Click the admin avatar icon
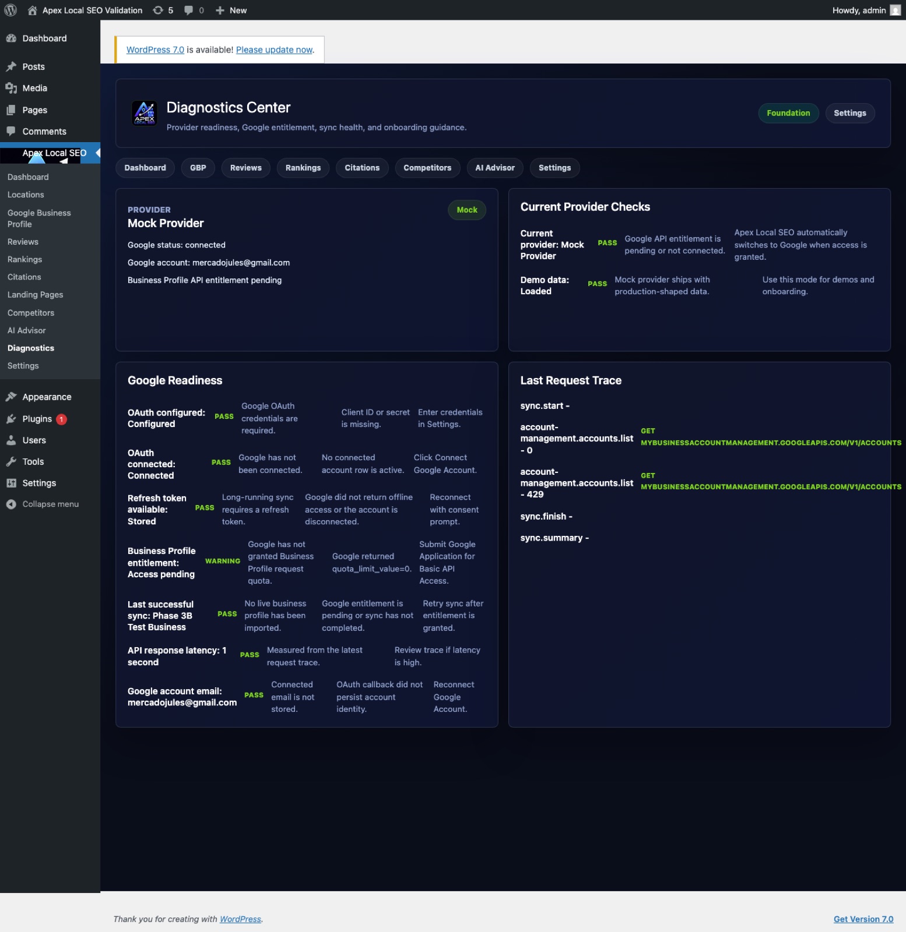This screenshot has height=932, width=906. (x=895, y=10)
